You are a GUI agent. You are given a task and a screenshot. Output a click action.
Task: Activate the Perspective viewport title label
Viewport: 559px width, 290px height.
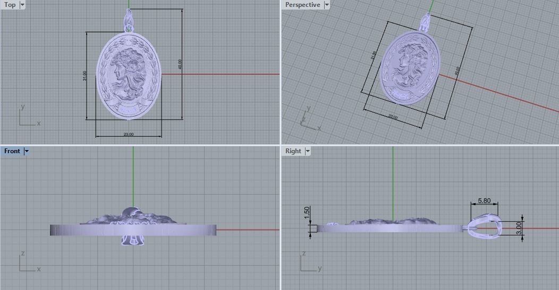[x=303, y=5]
